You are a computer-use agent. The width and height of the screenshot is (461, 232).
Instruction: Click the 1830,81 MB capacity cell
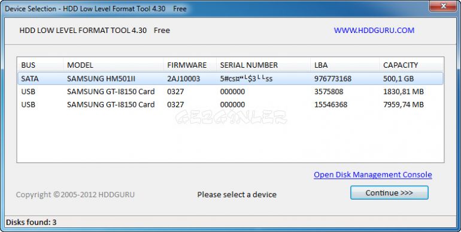pos(404,92)
